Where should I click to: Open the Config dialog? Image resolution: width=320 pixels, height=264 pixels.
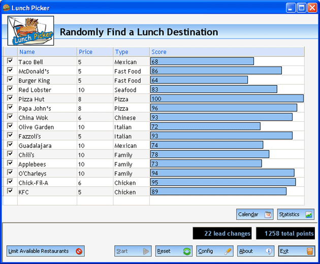point(215,251)
